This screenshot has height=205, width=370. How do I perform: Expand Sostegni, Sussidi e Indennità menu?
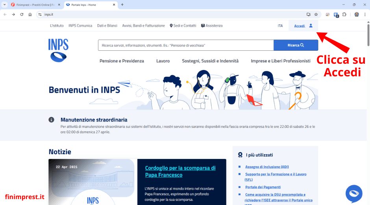point(210,61)
